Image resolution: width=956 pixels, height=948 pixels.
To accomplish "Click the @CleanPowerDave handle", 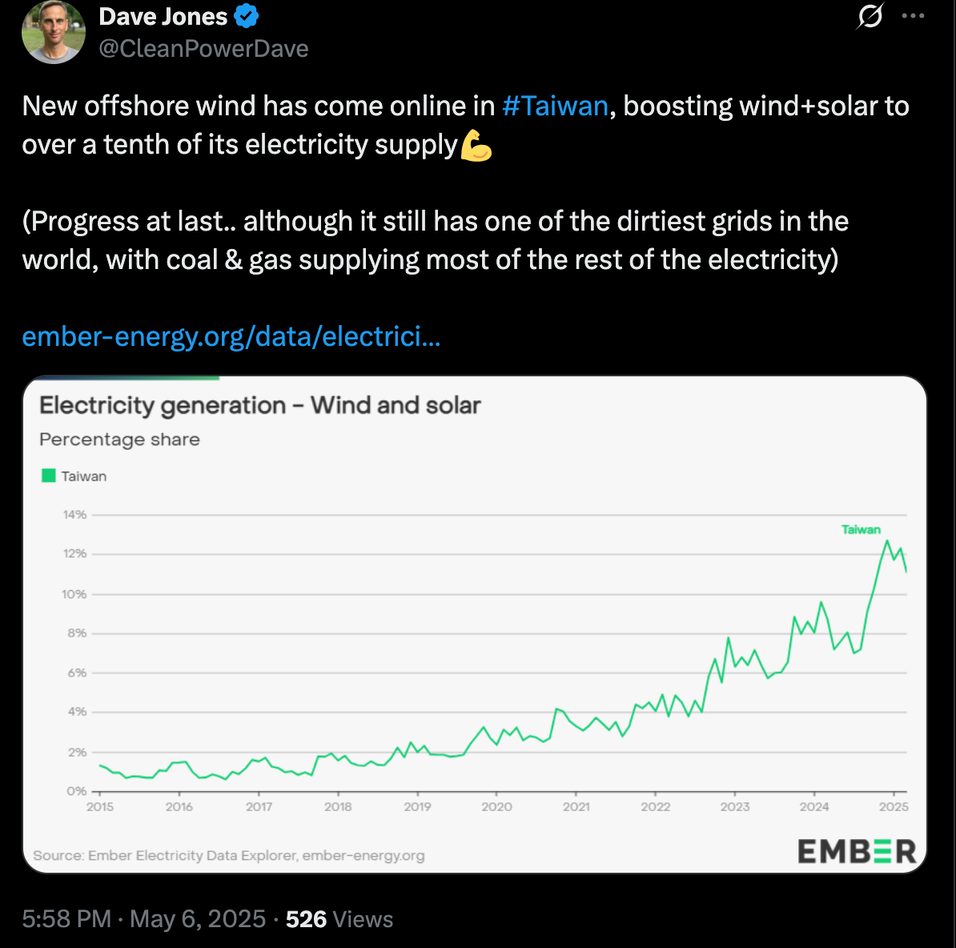I will [x=203, y=49].
